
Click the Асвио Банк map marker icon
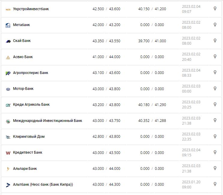[x=215, y=56]
